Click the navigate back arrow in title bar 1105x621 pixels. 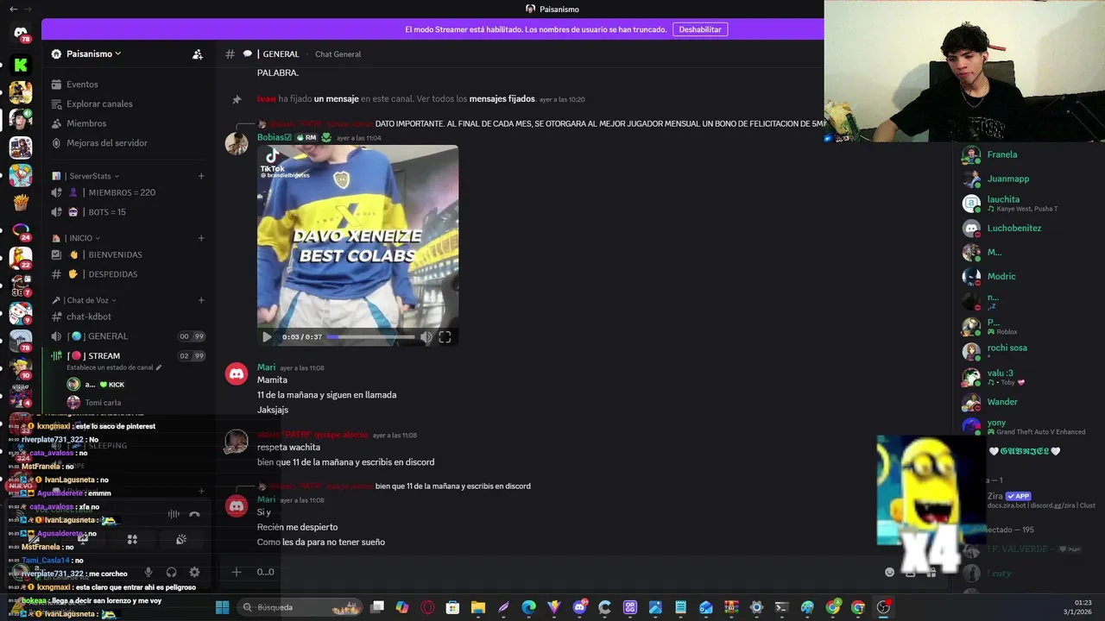pos(13,9)
